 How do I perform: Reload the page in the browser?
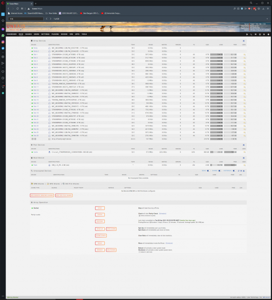18,9
